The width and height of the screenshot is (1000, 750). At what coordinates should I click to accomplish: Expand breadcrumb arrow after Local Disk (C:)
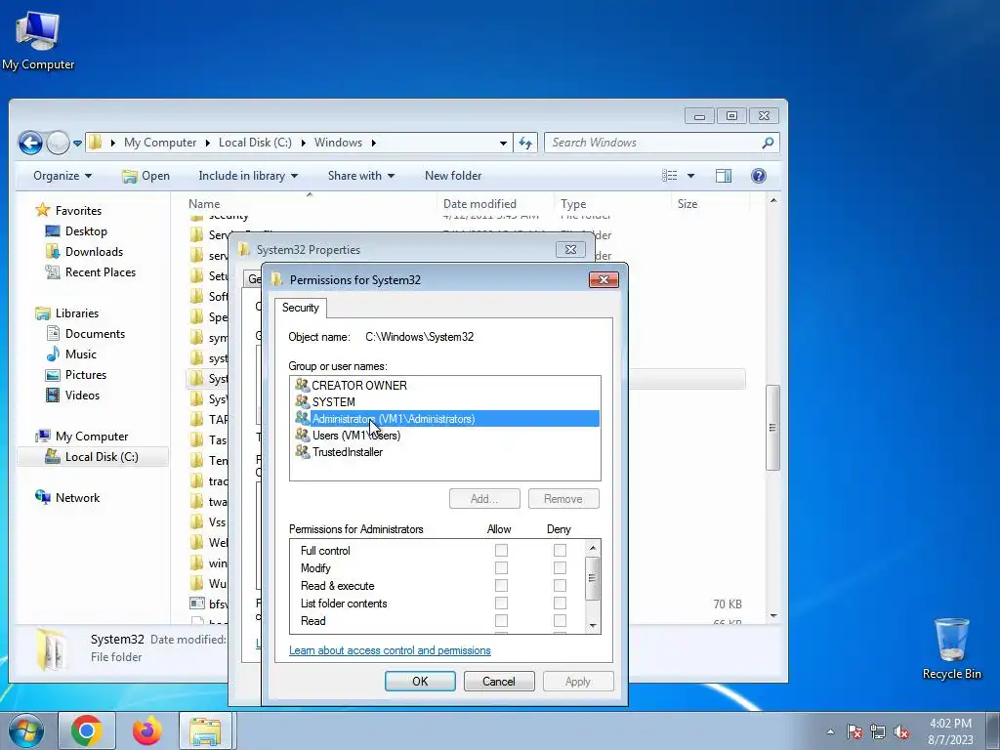tap(303, 143)
